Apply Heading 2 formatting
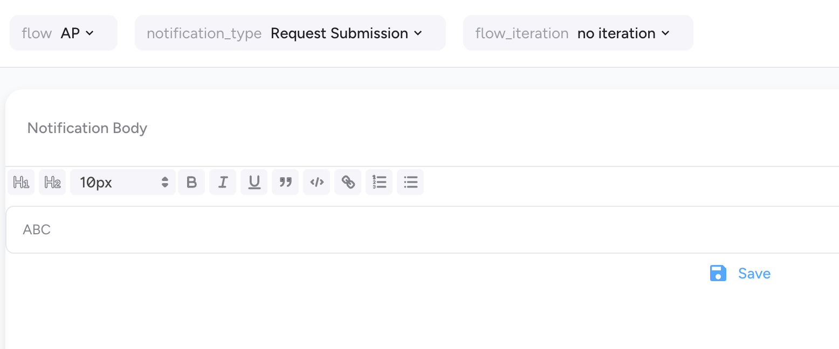839x349 pixels. pos(52,182)
